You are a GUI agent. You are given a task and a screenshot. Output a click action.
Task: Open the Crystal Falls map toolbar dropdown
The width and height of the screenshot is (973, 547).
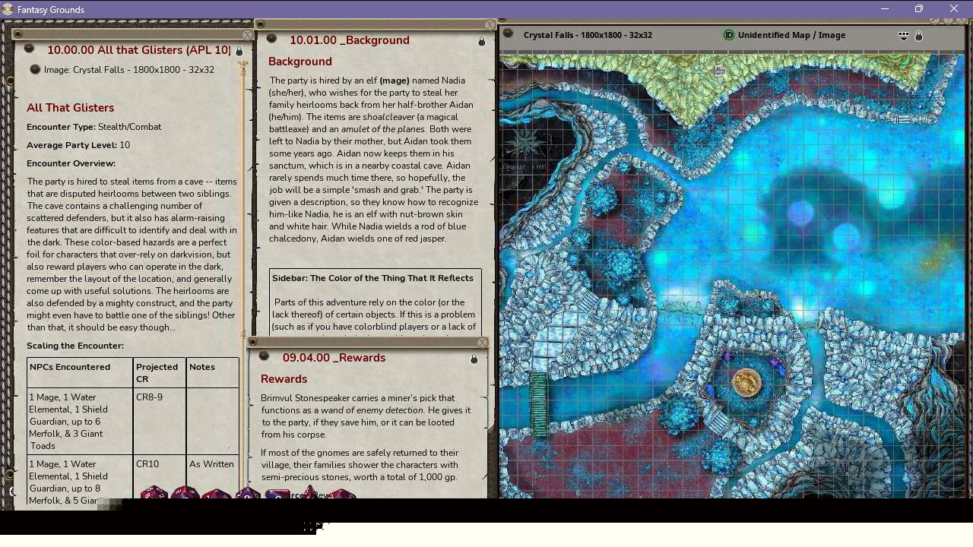tap(903, 36)
